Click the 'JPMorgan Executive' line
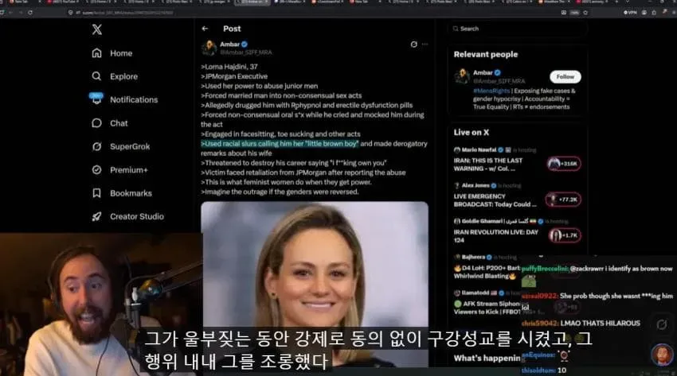 click(x=234, y=76)
